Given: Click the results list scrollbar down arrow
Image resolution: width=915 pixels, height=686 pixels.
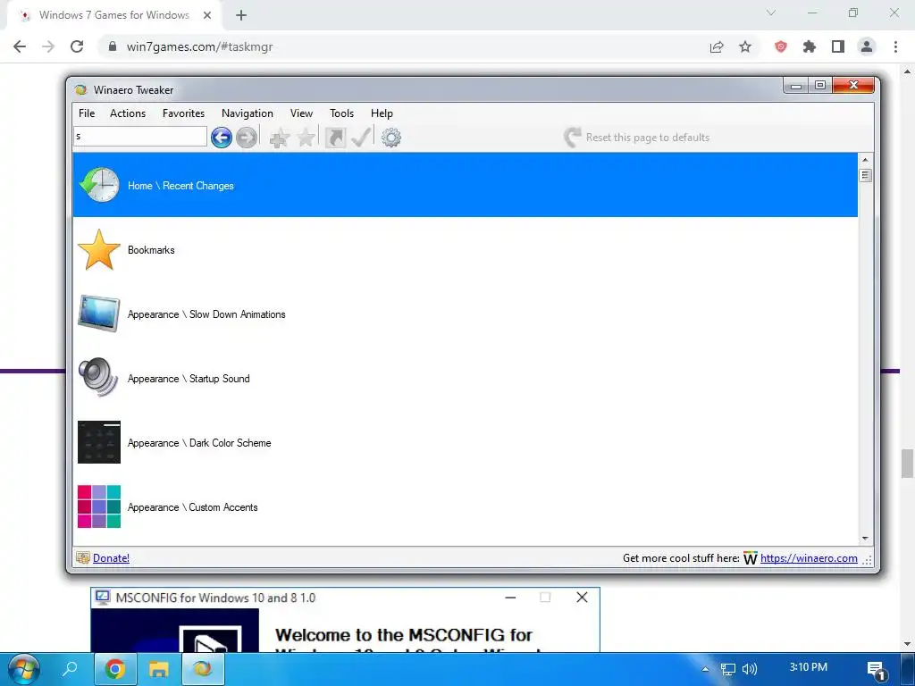Looking at the screenshot, I should pyautogui.click(x=865, y=539).
